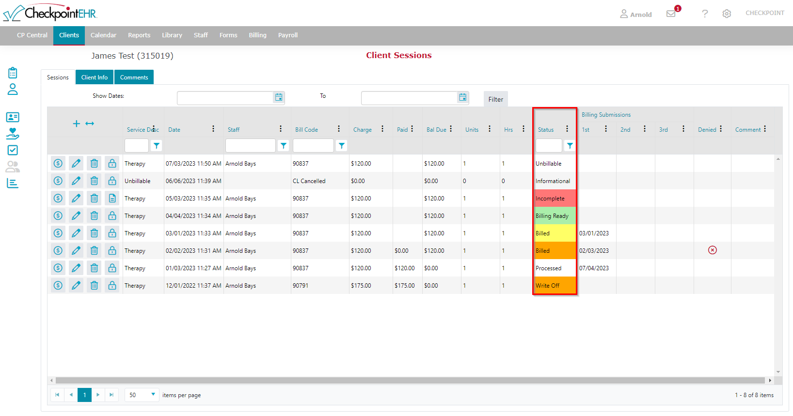Click the dollar payment icon for 04/04/2023 session
Image resolution: width=793 pixels, height=416 pixels.
pyautogui.click(x=58, y=216)
